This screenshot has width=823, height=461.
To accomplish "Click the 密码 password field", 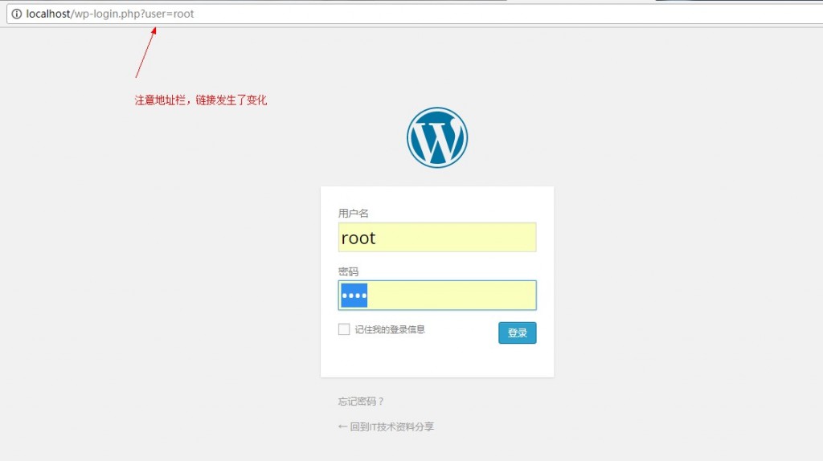I will pos(437,296).
